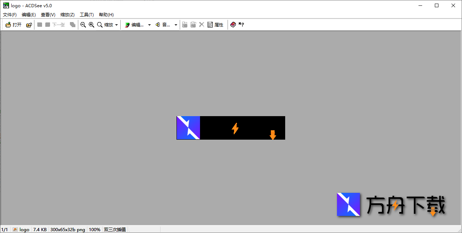
Task: Open the 工具(T) menu
Action: click(87, 15)
